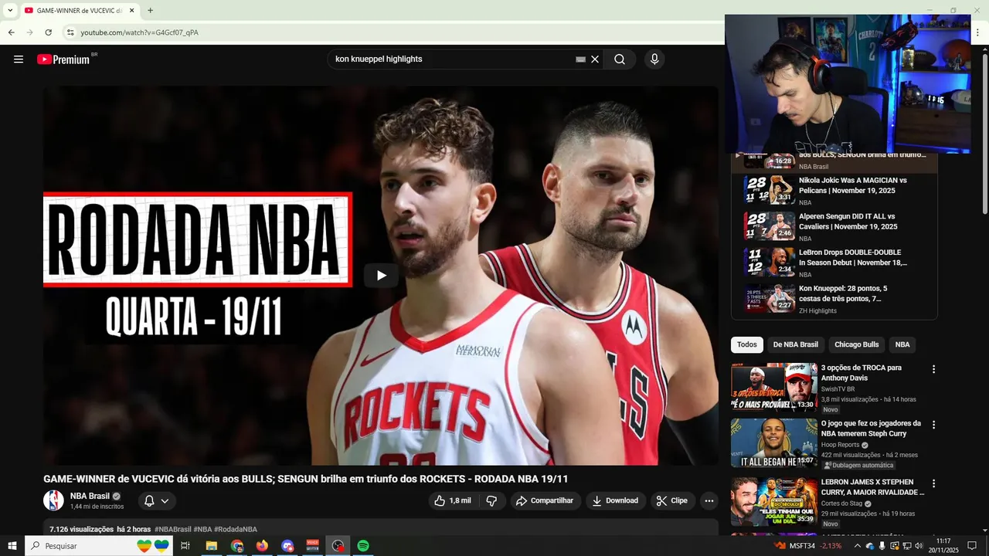Click the 'Dublagem automática' badge

coord(858,465)
